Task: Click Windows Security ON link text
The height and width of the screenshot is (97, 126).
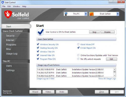Action: point(49,44)
